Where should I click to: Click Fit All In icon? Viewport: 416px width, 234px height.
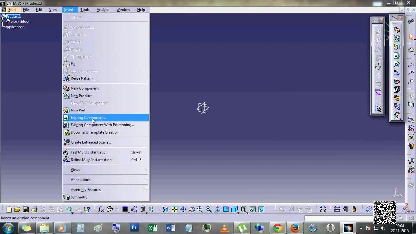click(x=174, y=210)
